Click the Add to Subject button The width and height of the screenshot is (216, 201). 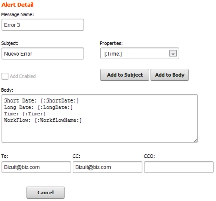click(125, 75)
